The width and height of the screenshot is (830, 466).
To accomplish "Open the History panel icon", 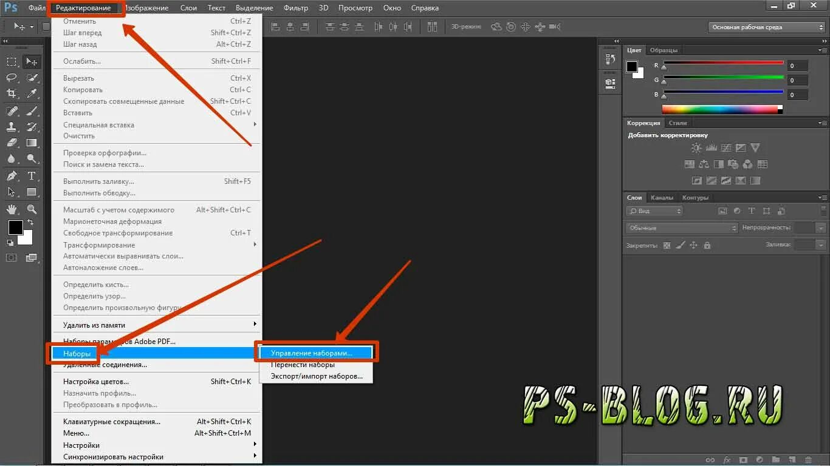I will [x=610, y=59].
